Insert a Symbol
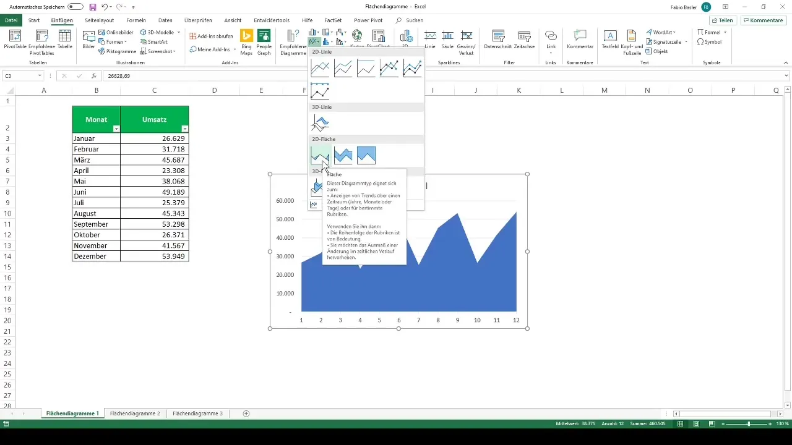The width and height of the screenshot is (792, 445). 709,42
